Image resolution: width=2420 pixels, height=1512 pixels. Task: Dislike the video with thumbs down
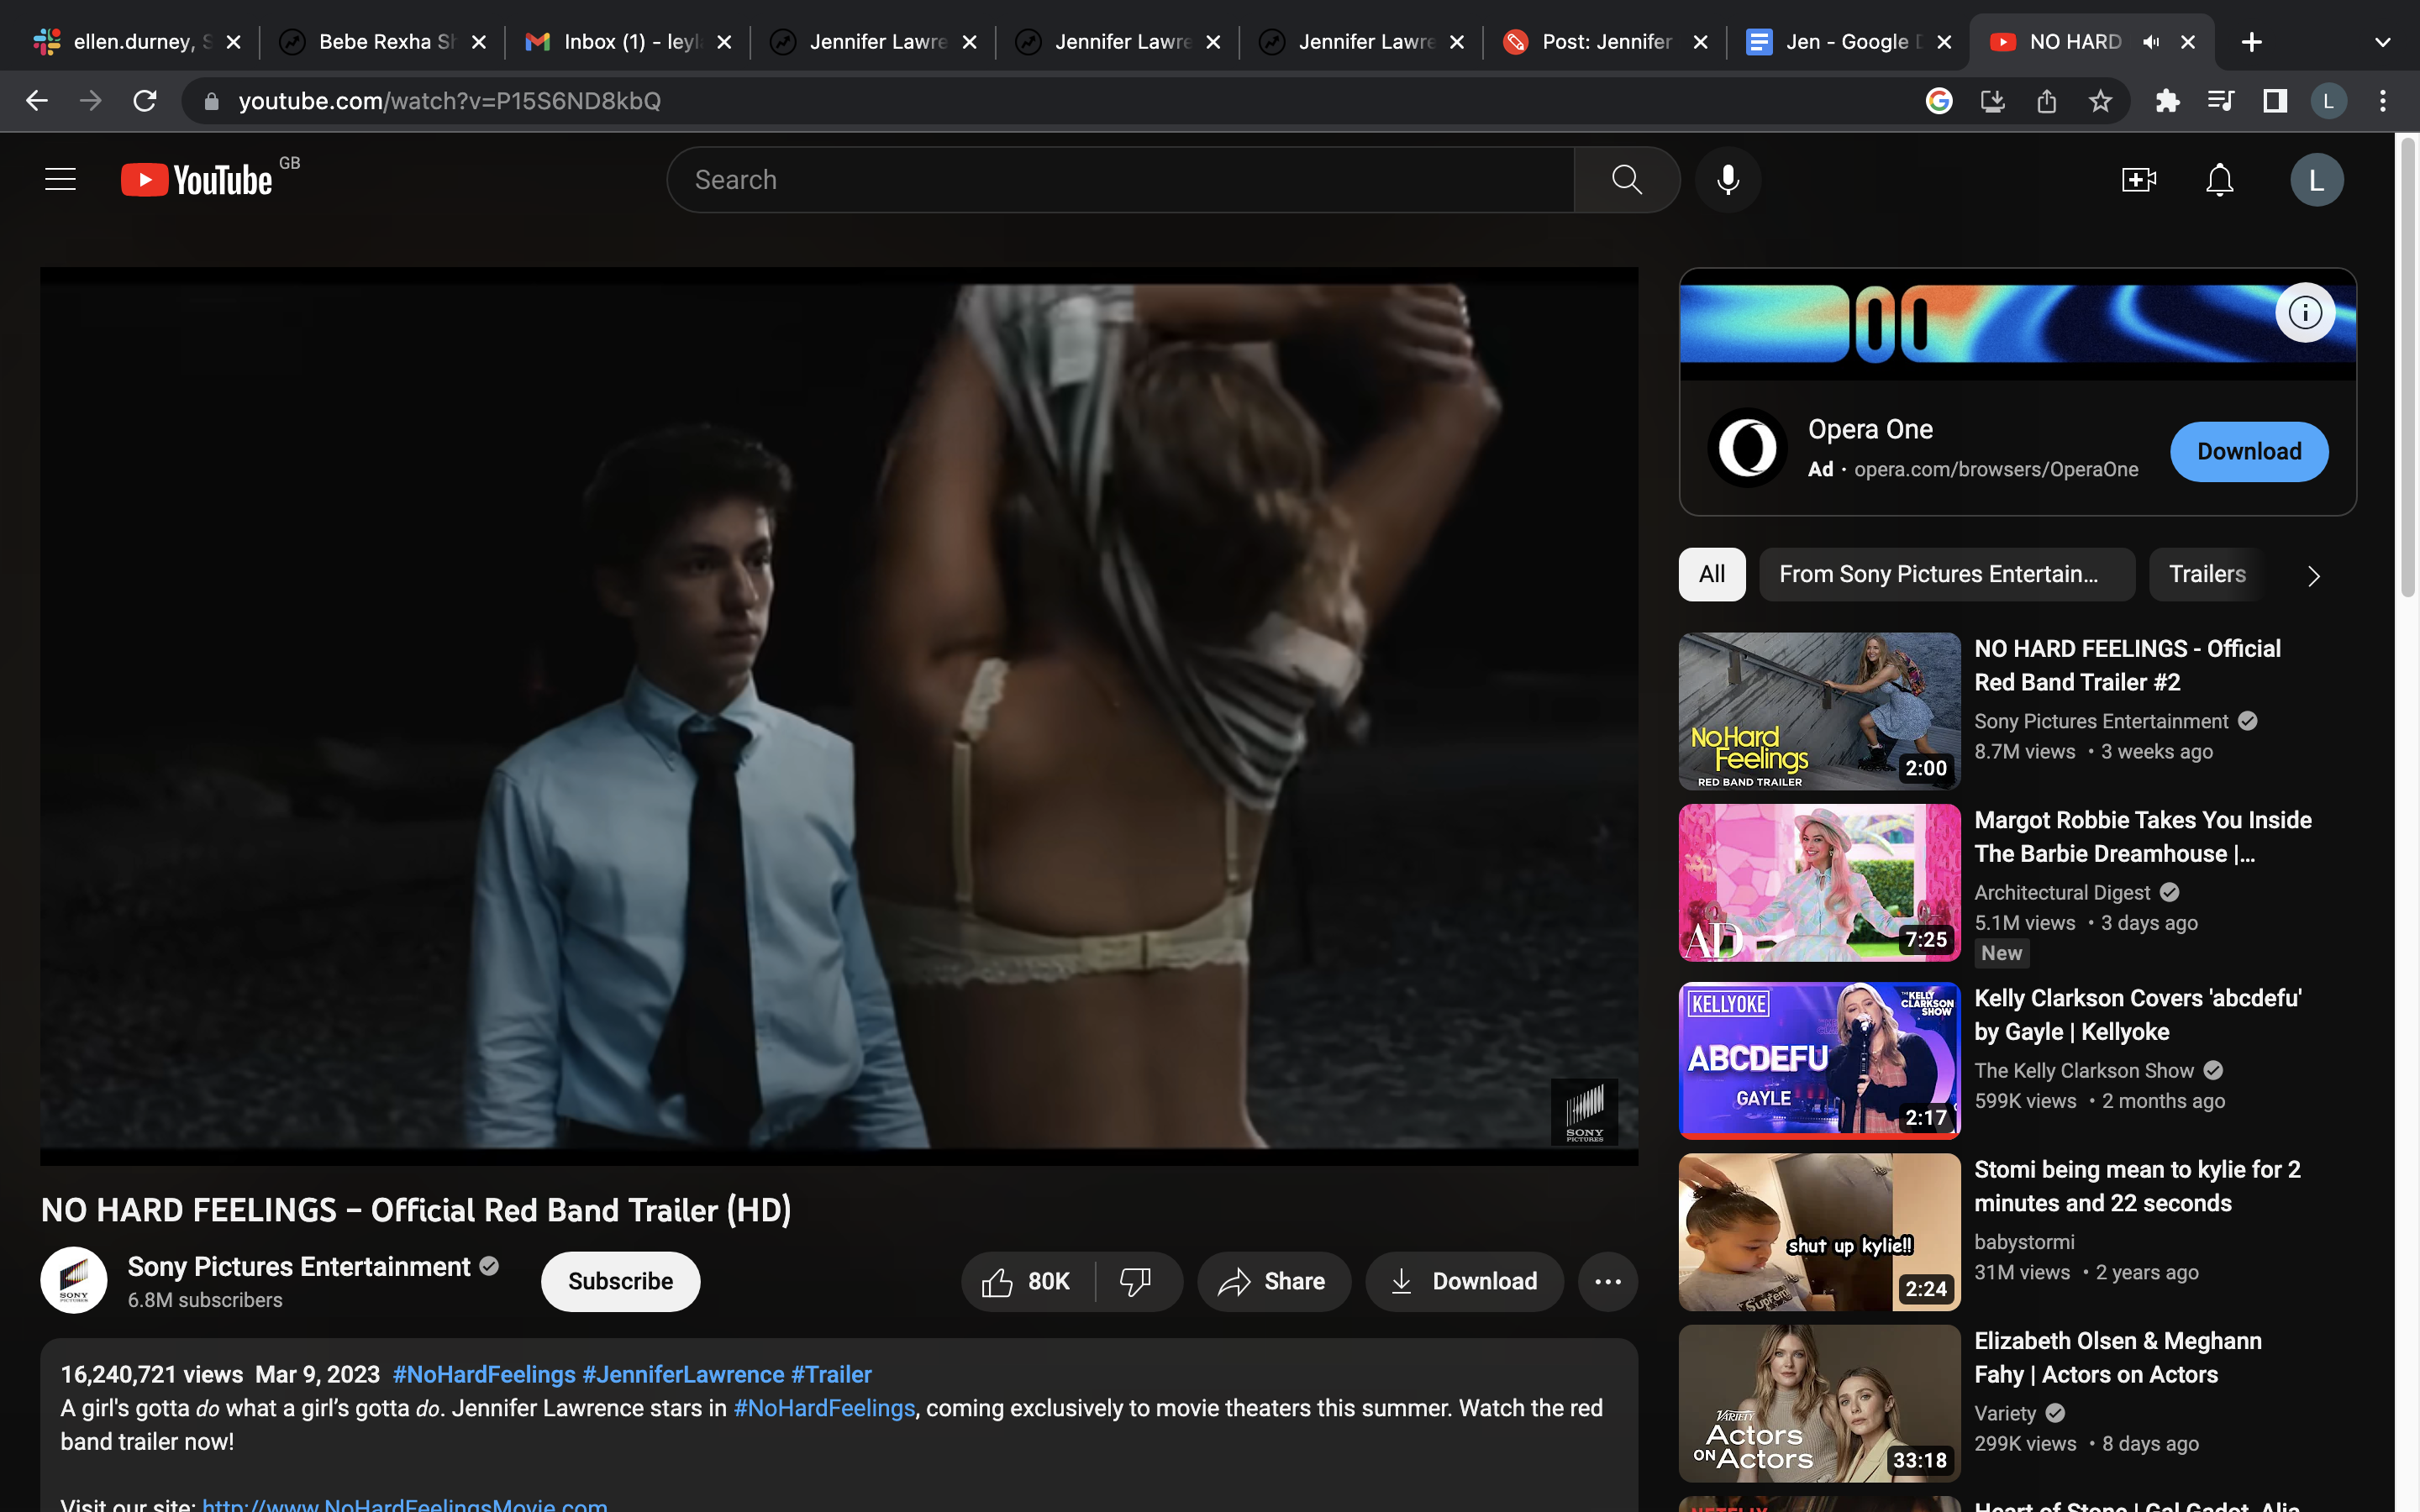click(1136, 1281)
